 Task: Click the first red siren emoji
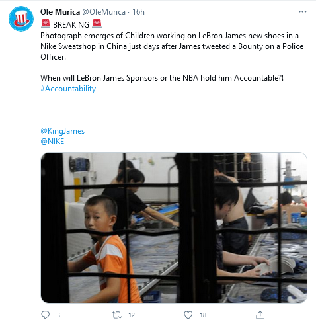[x=46, y=24]
